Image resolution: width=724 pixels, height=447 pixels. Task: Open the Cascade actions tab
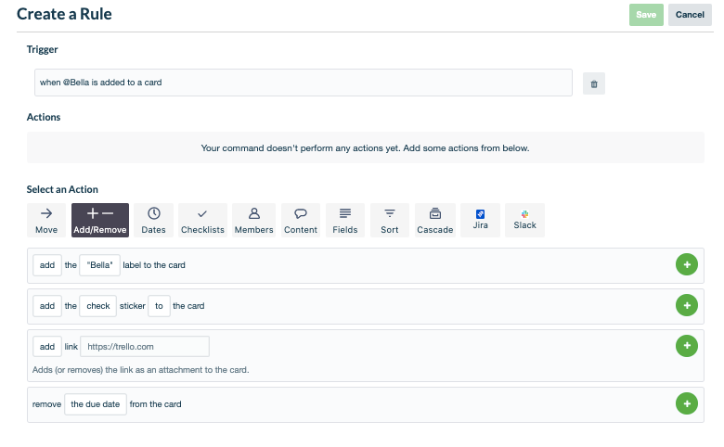435,221
